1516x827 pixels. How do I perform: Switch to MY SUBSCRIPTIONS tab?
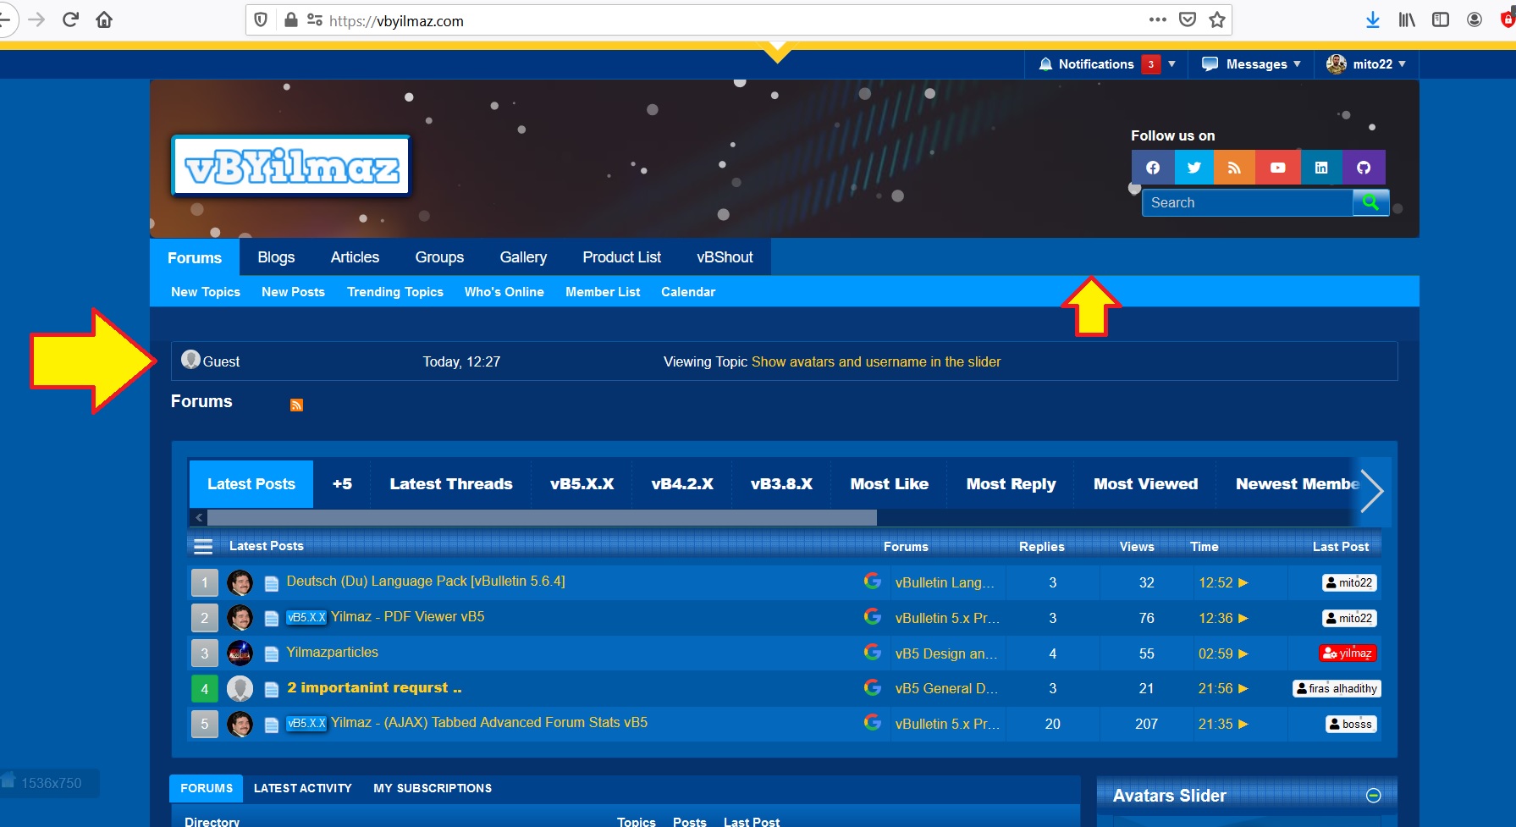pyautogui.click(x=433, y=788)
